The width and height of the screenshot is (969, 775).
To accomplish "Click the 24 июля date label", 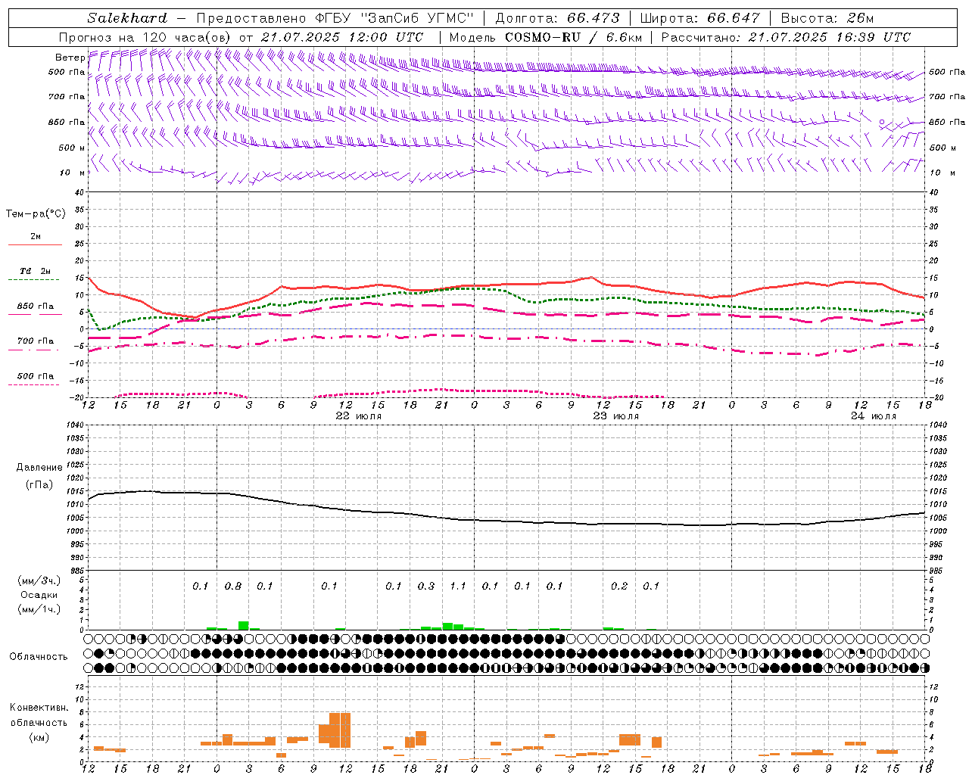I will [873, 416].
